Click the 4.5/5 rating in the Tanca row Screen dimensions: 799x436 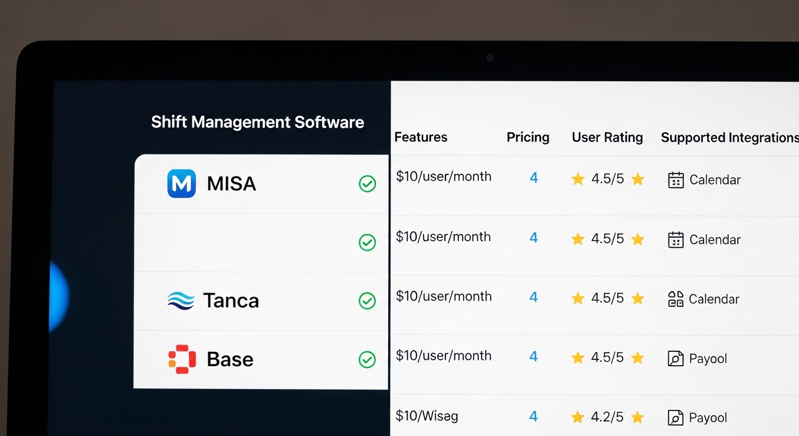[x=607, y=298]
